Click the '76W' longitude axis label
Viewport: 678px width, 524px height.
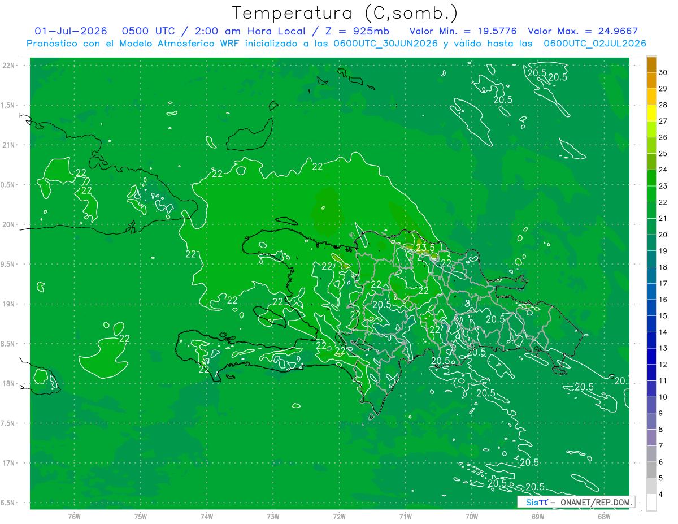74,517
